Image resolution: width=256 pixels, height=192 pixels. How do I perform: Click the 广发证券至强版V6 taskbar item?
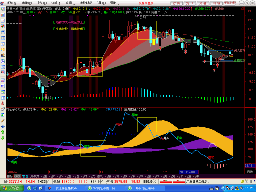(65, 188)
